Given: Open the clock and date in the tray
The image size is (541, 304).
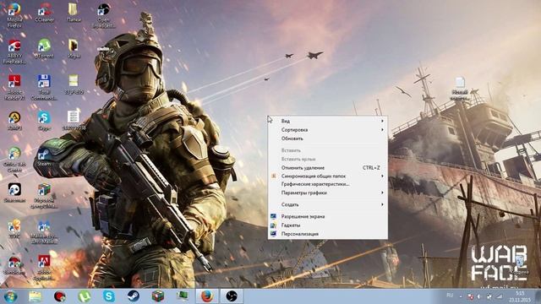Looking at the screenshot, I should click(519, 296).
